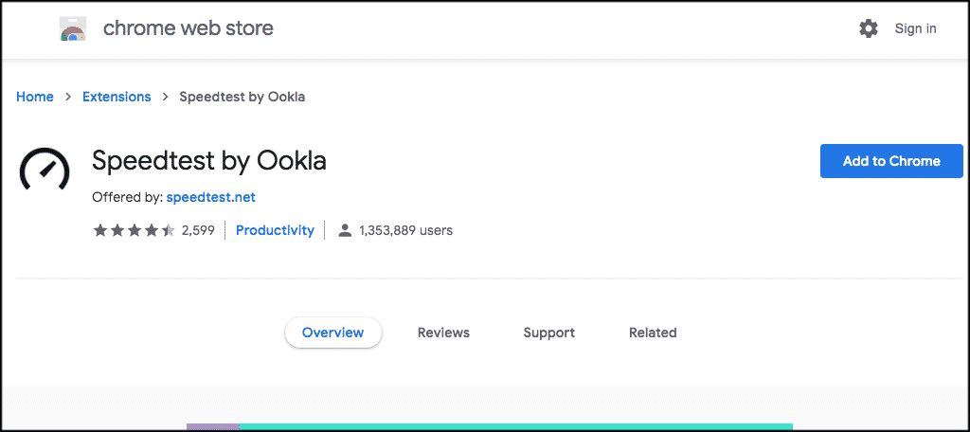The width and height of the screenshot is (970, 432).
Task: Add Speedtest extension to Chrome
Action: (x=891, y=161)
